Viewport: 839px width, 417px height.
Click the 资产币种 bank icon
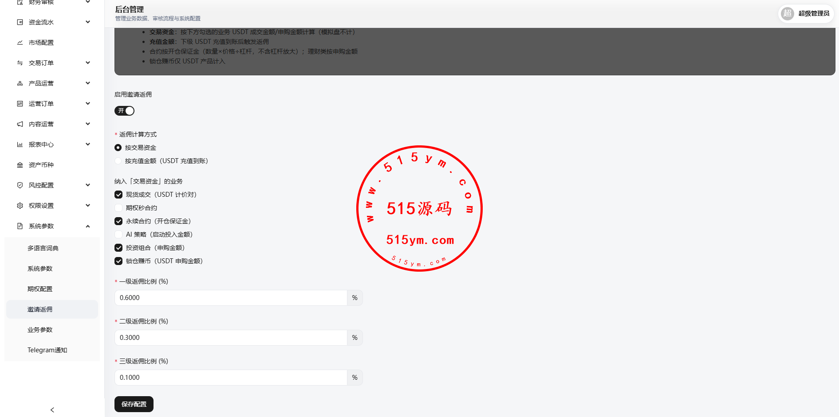(20, 165)
